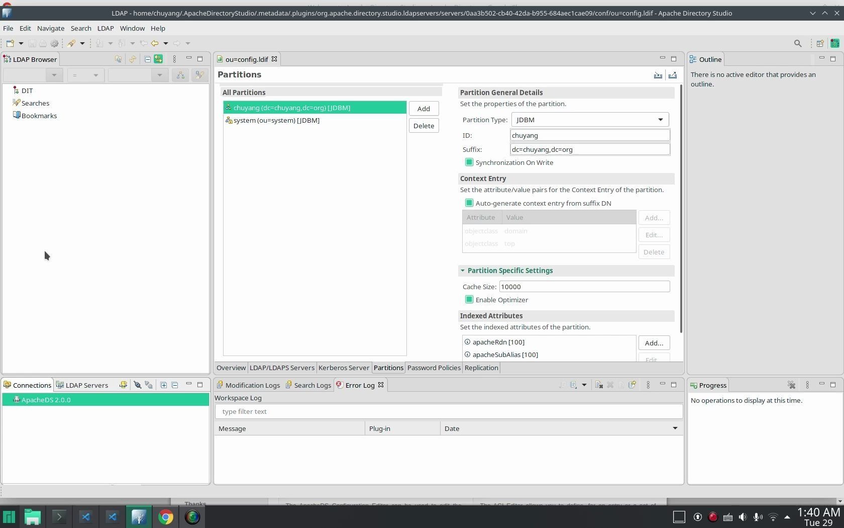Switch to Overview tab
844x528 pixels.
[231, 368]
